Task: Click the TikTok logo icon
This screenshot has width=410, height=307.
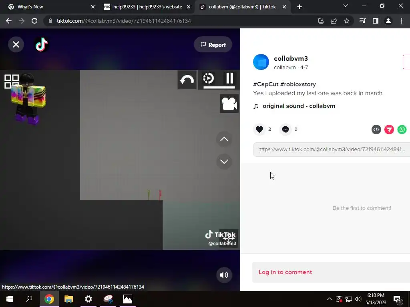Action: click(42, 45)
